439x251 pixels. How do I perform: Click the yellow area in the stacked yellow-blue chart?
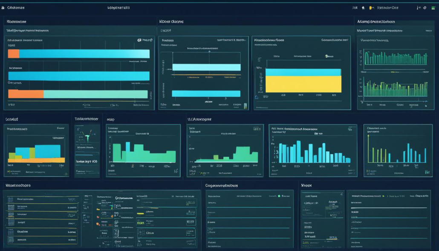pyautogui.click(x=303, y=84)
